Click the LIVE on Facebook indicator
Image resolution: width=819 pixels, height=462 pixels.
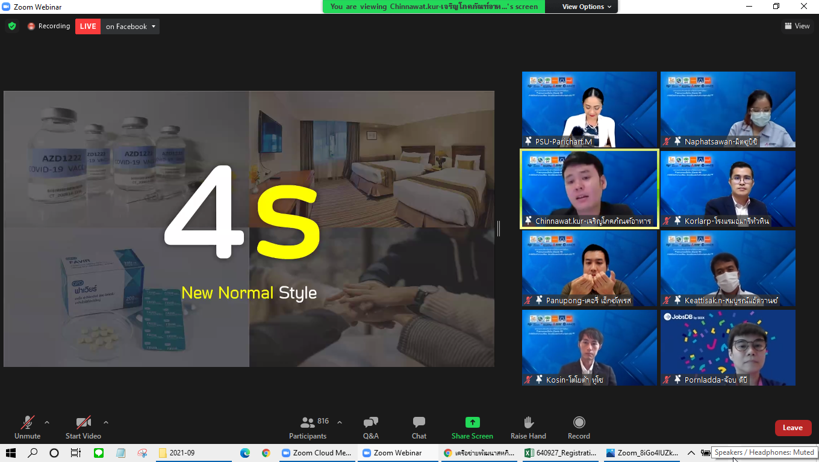[87, 26]
